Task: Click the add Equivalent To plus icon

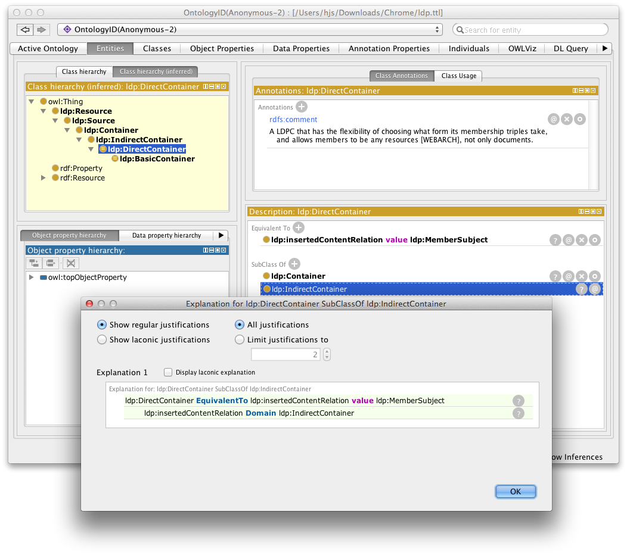Action: (x=299, y=227)
